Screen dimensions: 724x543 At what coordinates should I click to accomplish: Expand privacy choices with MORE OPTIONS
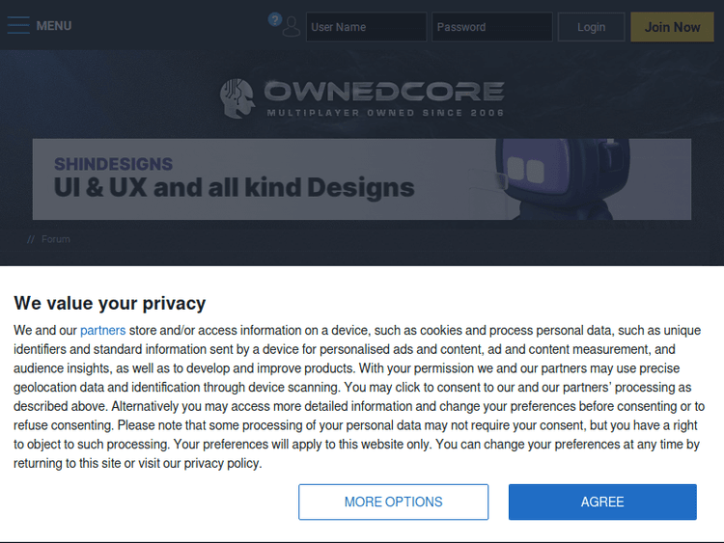click(393, 502)
